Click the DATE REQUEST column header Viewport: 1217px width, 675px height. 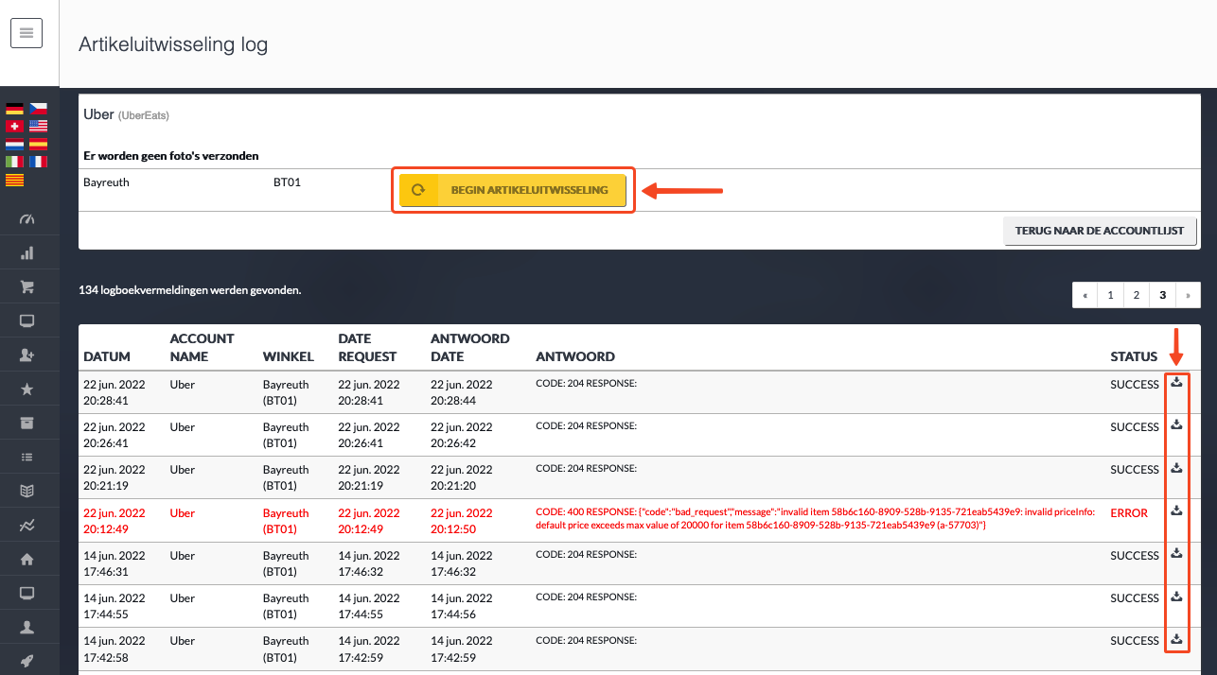coord(367,347)
